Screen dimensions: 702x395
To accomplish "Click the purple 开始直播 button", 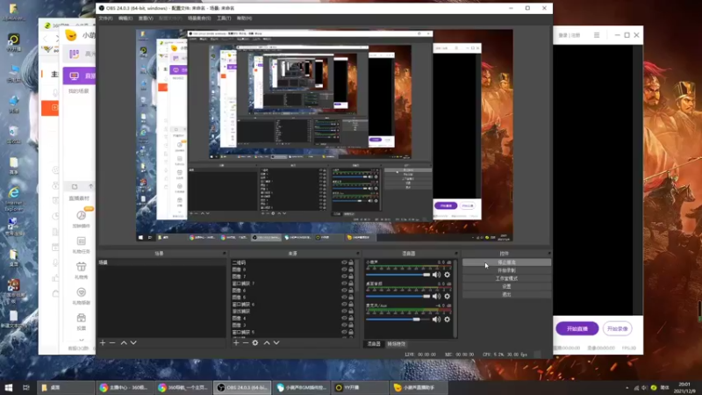I will point(577,328).
